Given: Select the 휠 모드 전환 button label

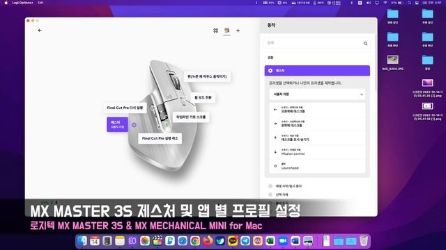Looking at the screenshot, I should pos(203,97).
